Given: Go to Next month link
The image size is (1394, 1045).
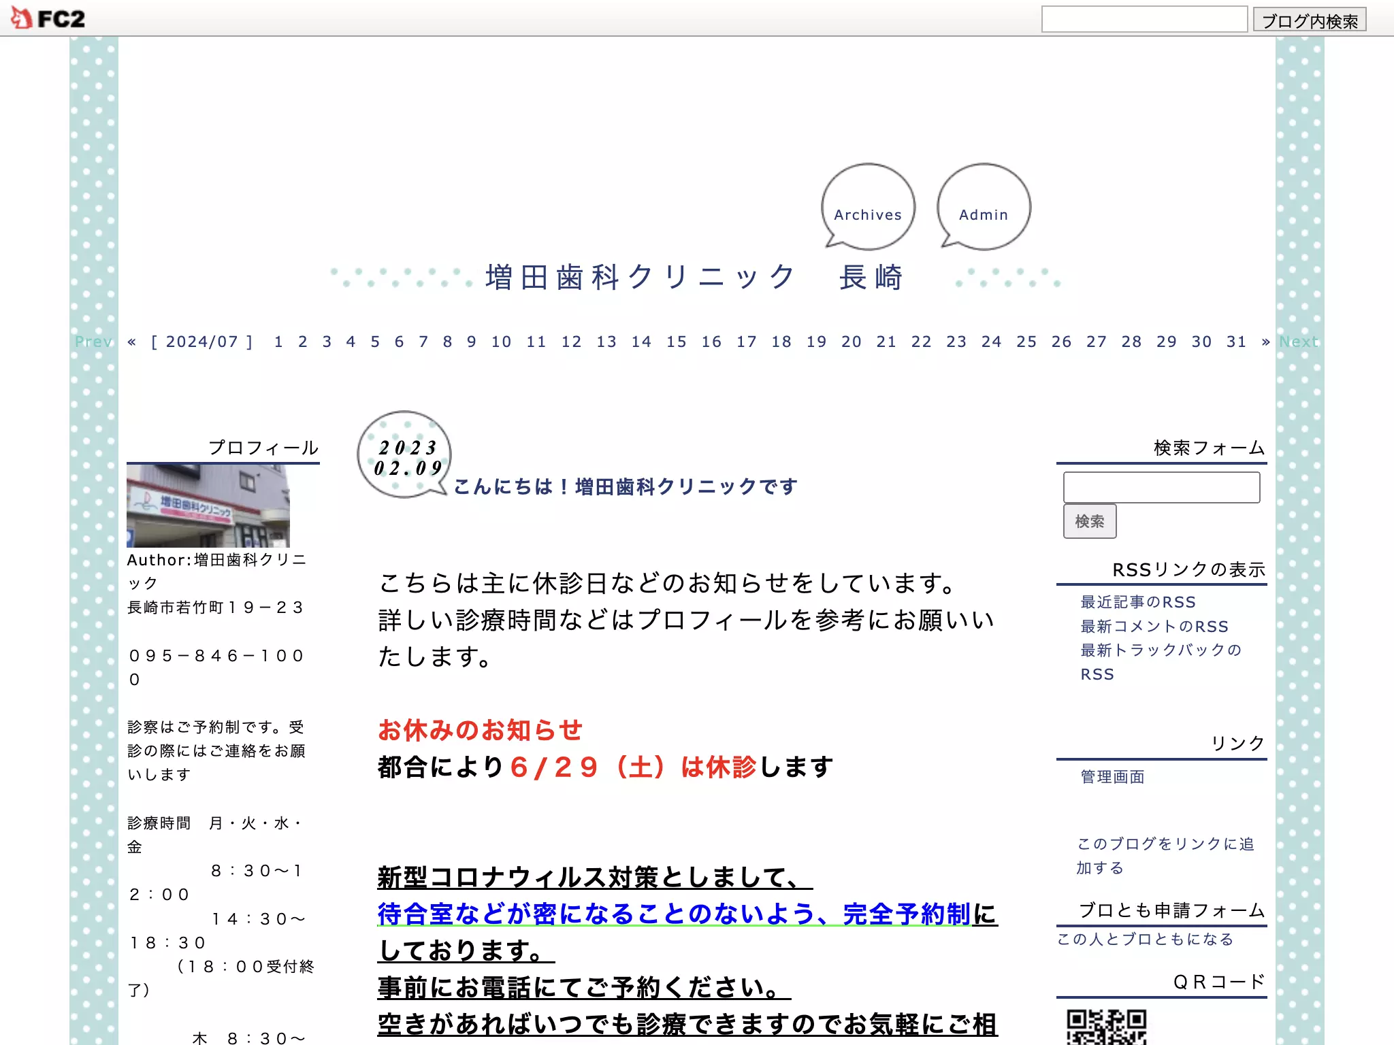Looking at the screenshot, I should click(x=1299, y=342).
